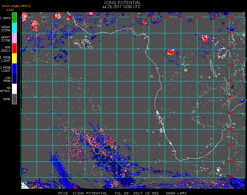Click the 20S latitude label

(x=231, y=113)
